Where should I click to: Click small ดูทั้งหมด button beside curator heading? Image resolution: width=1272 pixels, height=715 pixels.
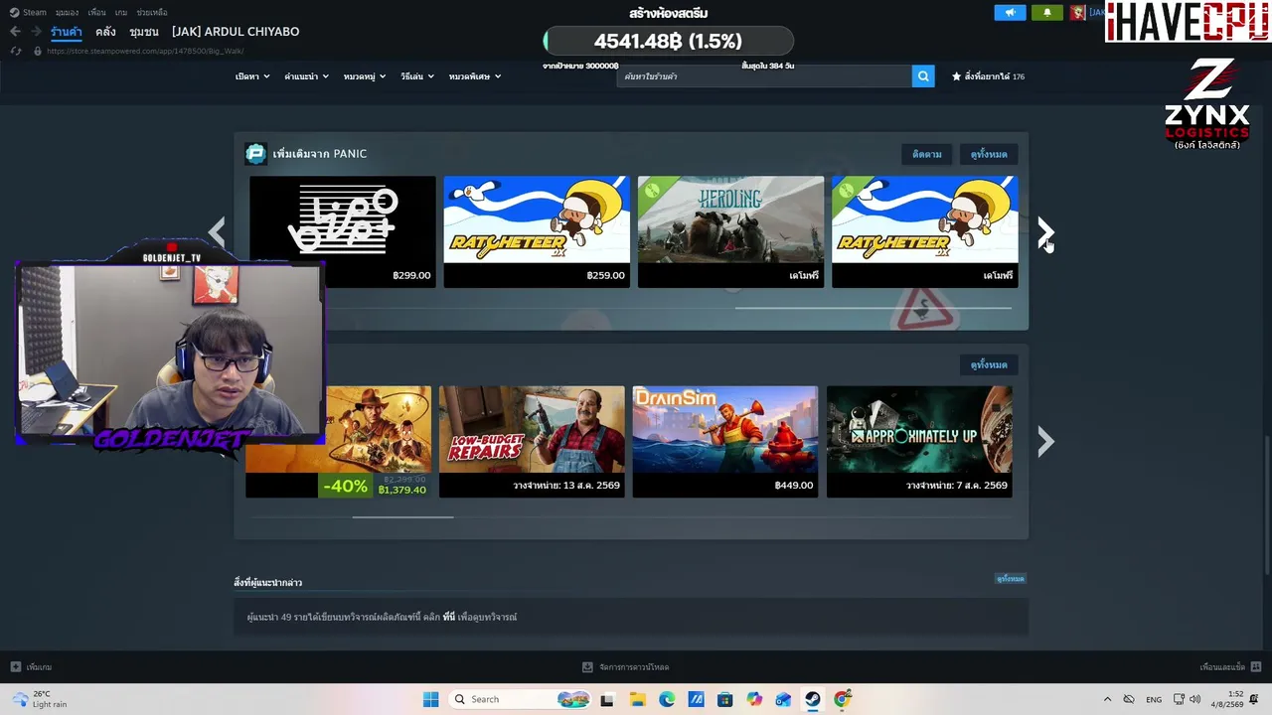[1011, 579]
